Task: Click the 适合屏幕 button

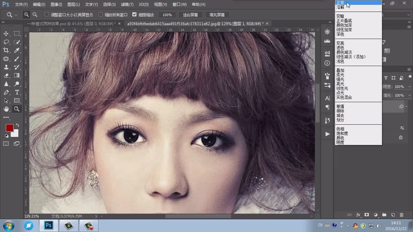Action: tap(190, 15)
